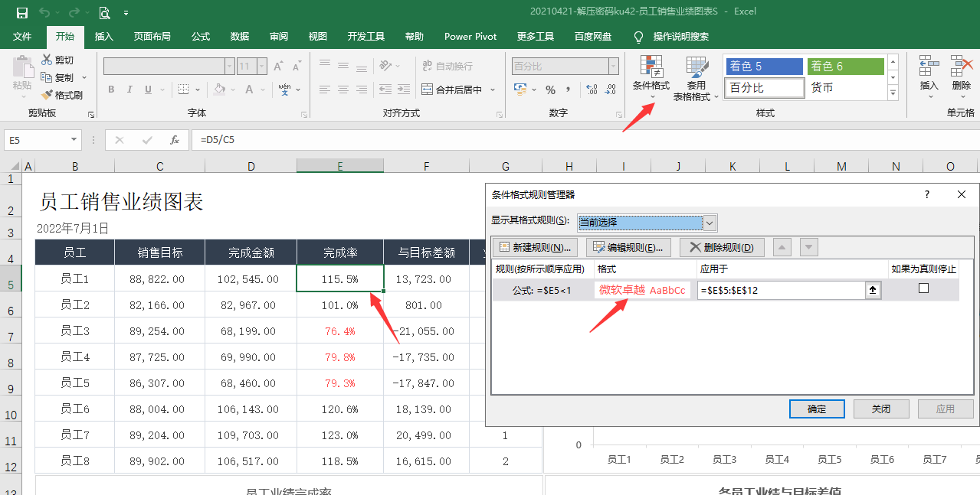Click the Center horizontally icon
This screenshot has width=980, height=495.
(343, 90)
